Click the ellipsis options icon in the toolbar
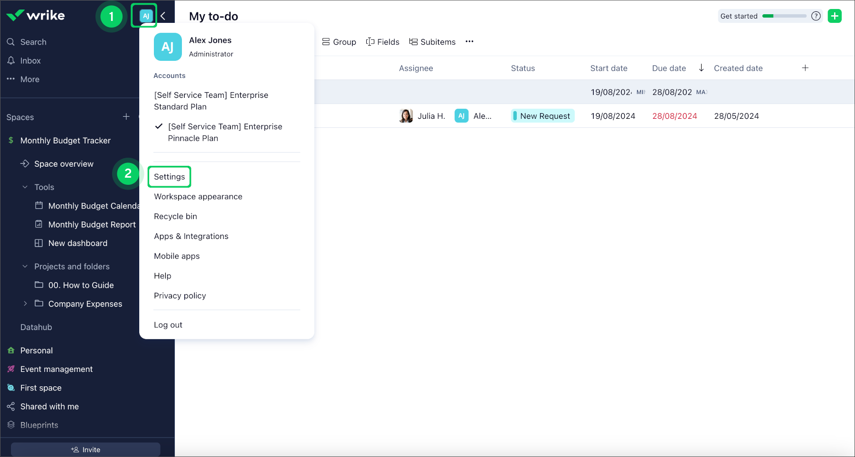This screenshot has height=457, width=855. (x=469, y=42)
